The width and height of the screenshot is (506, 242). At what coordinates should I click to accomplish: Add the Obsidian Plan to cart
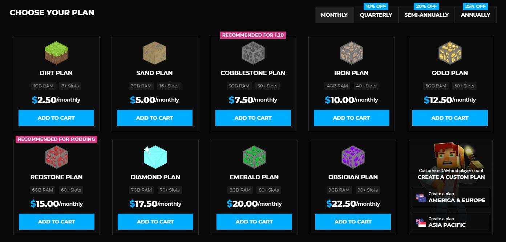coord(352,221)
